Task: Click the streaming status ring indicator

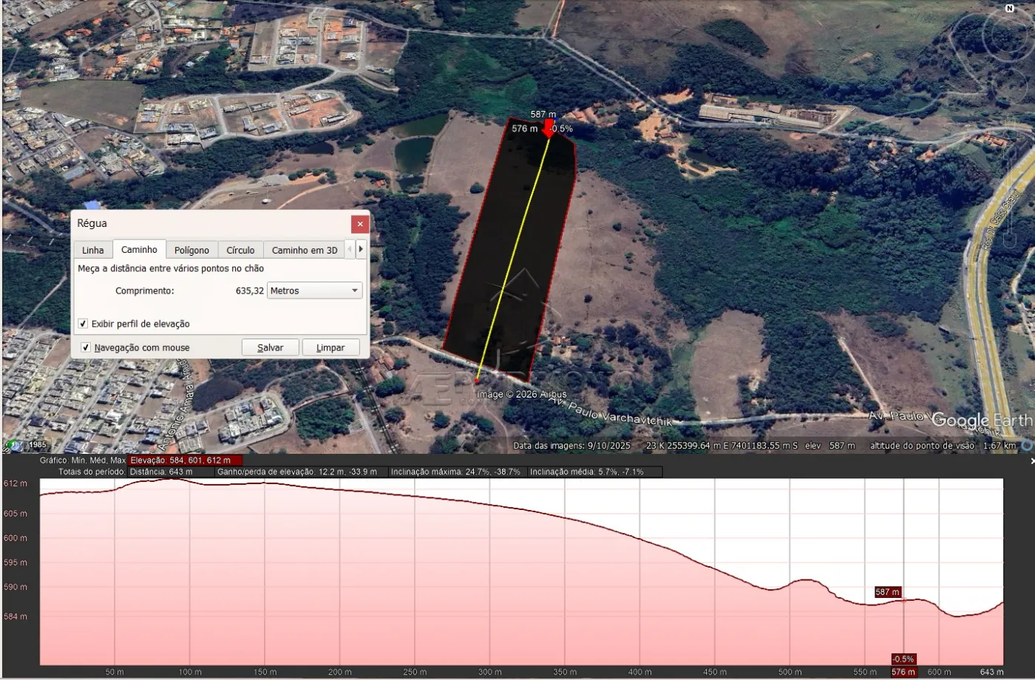Action: click(x=1027, y=446)
